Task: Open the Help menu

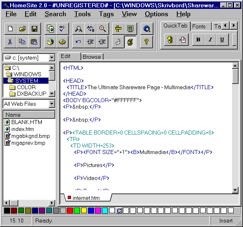Action: [183, 14]
